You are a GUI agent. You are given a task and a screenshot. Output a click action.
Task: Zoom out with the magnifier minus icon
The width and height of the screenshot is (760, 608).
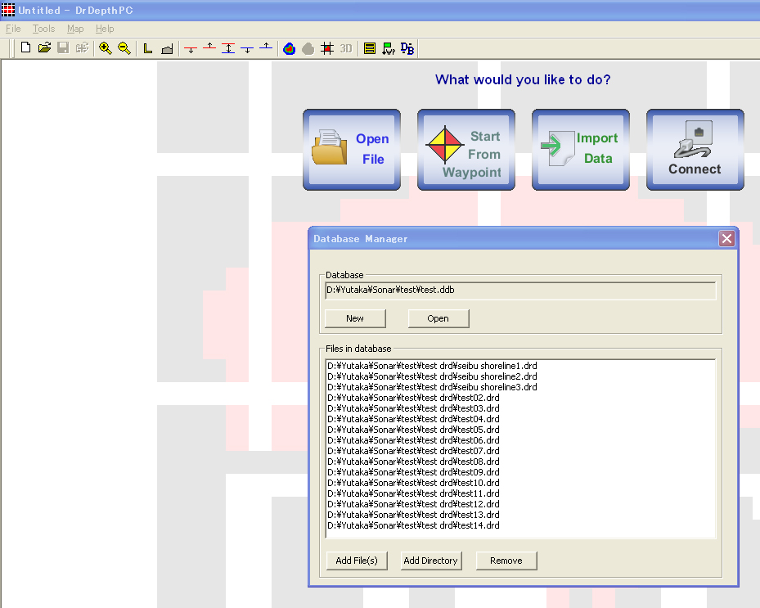[124, 48]
